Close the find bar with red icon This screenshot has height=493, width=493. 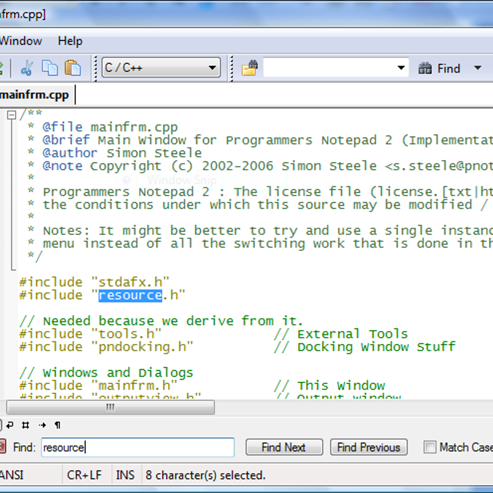[x=2, y=447]
